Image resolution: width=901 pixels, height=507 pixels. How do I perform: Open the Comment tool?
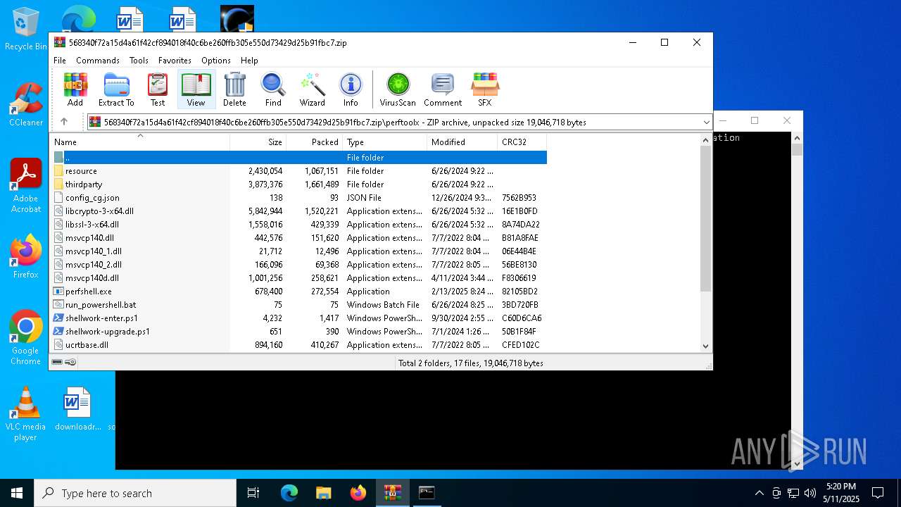443,89
